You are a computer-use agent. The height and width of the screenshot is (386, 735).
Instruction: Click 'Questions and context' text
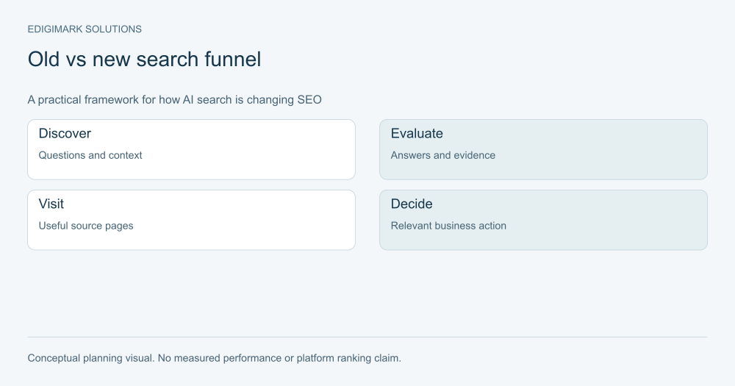click(90, 155)
